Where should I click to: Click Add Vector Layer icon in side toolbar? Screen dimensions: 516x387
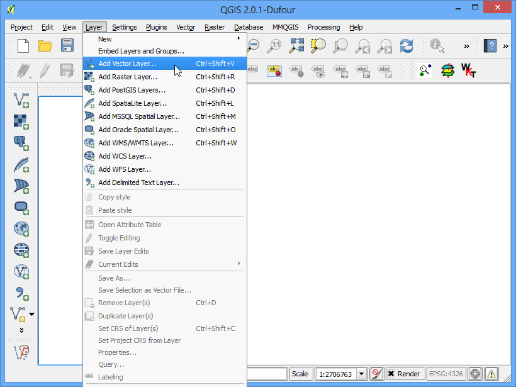point(21,101)
